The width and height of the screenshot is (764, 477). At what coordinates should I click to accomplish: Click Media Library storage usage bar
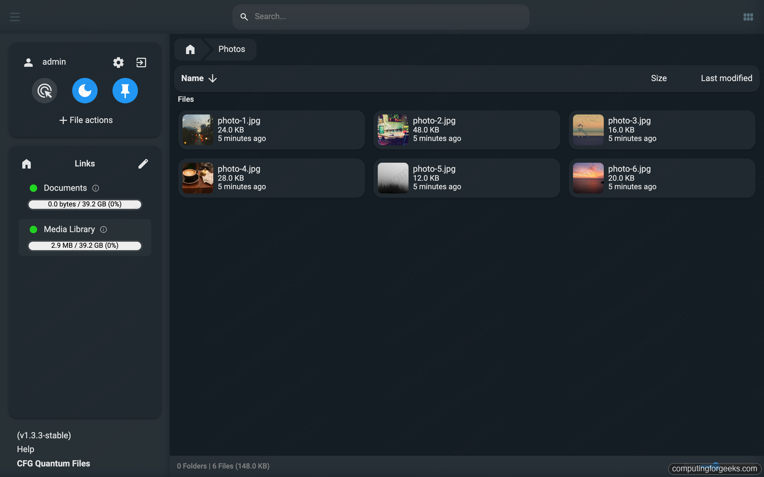85,245
